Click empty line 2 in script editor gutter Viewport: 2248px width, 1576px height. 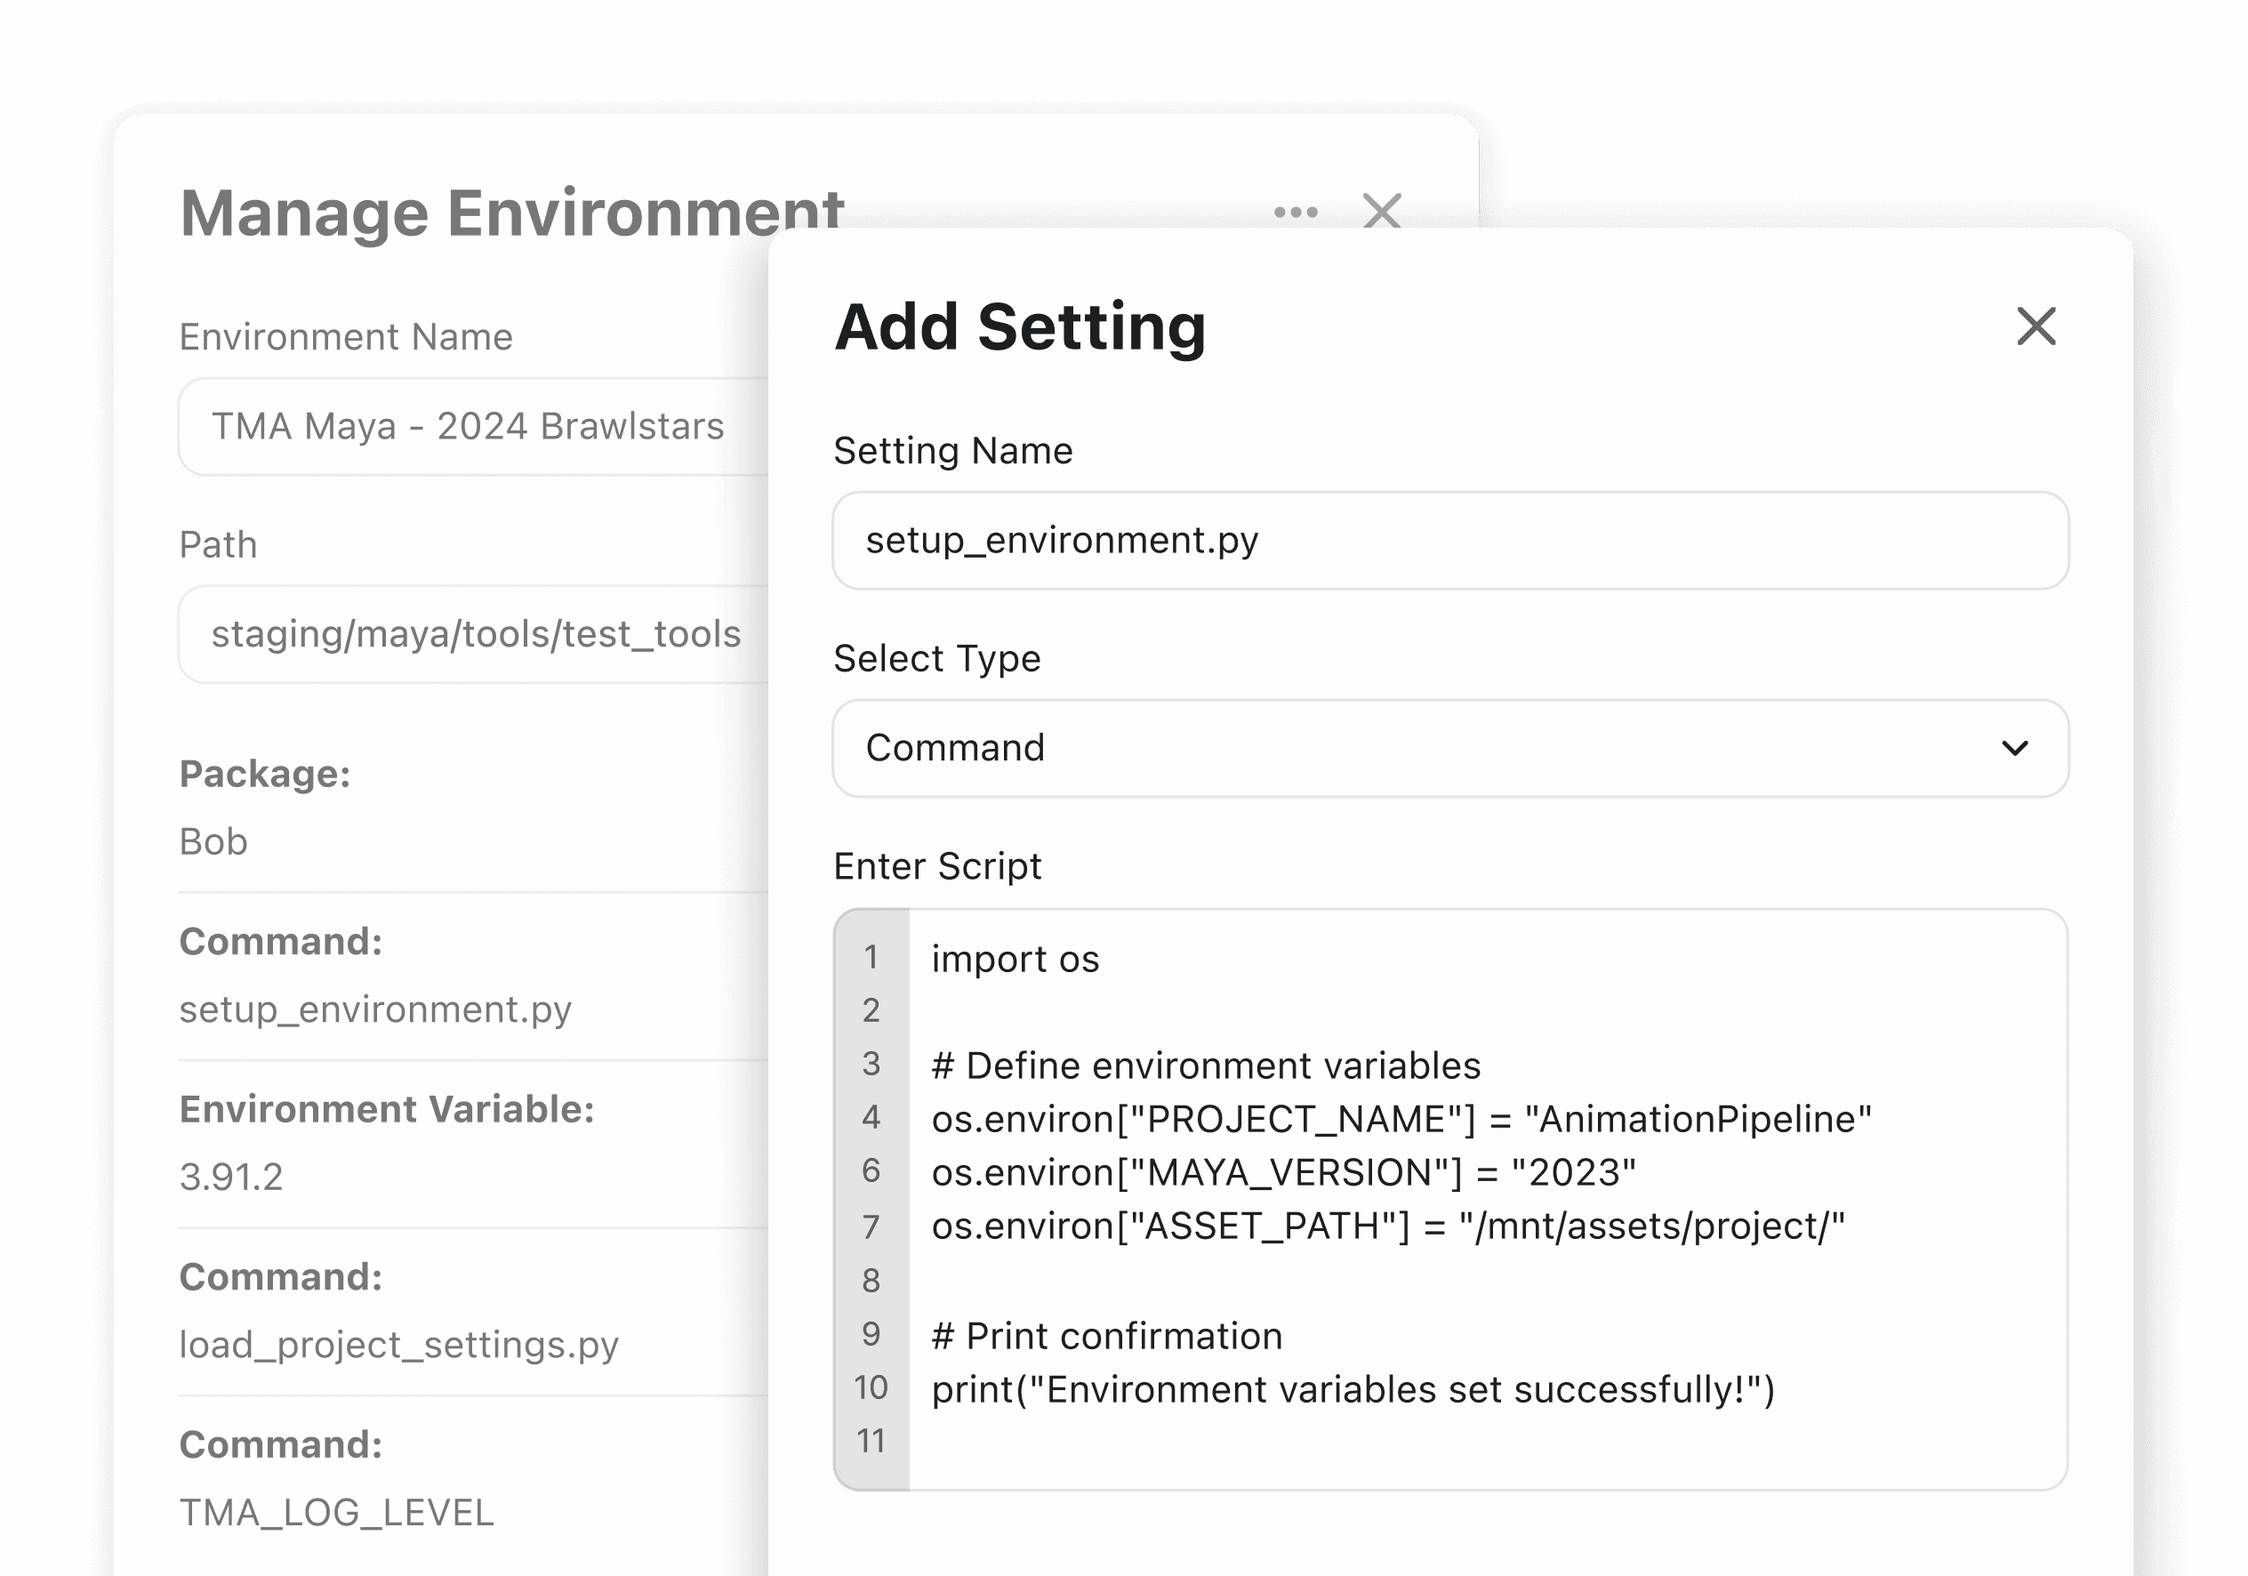pos(871,1011)
